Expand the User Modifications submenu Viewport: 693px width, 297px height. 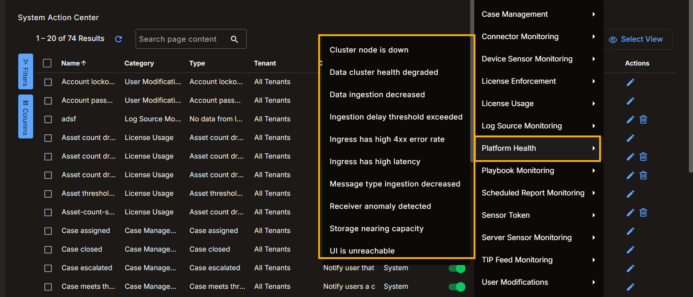(x=538, y=282)
